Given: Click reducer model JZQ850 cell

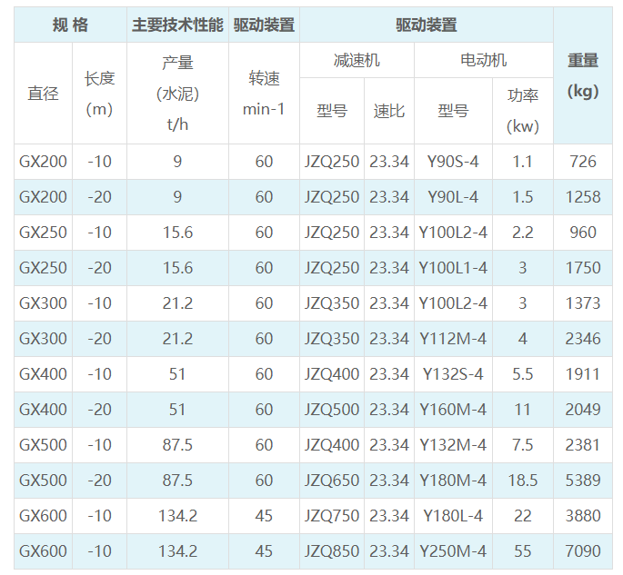Looking at the screenshot, I should tap(332, 551).
